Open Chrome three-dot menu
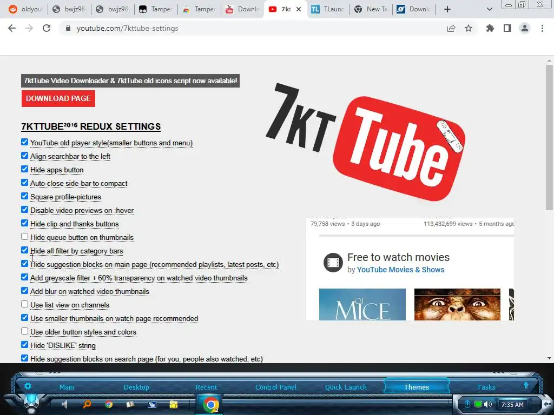 coord(542,28)
